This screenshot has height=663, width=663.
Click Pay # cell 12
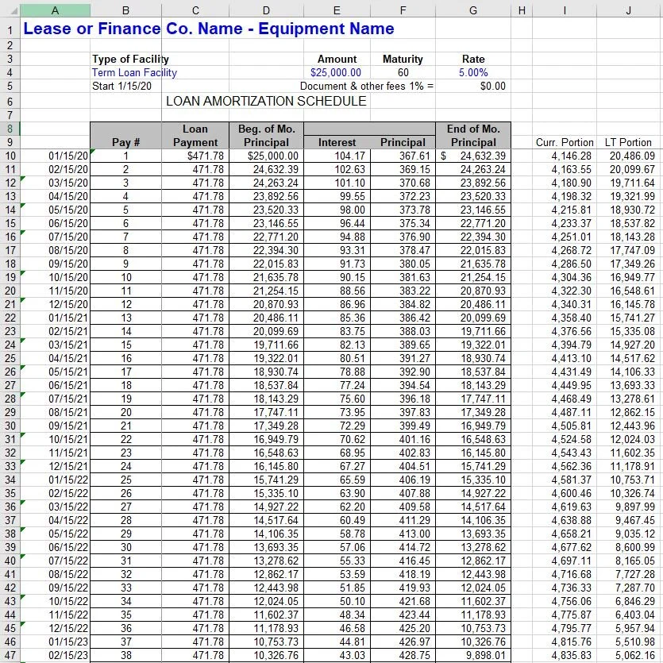tap(125, 304)
